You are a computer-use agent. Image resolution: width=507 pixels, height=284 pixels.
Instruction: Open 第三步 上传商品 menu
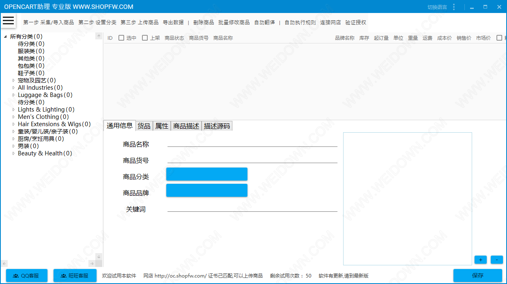pyautogui.click(x=140, y=22)
